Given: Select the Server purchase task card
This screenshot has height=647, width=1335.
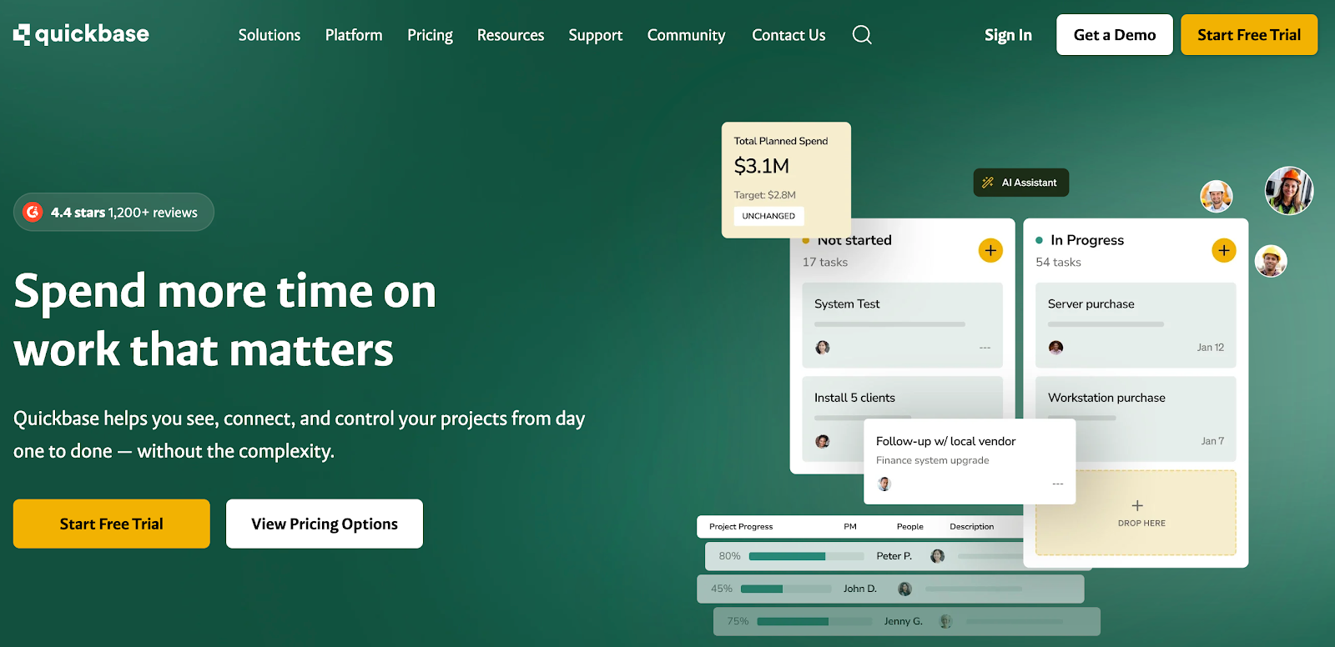Looking at the screenshot, I should tap(1135, 325).
